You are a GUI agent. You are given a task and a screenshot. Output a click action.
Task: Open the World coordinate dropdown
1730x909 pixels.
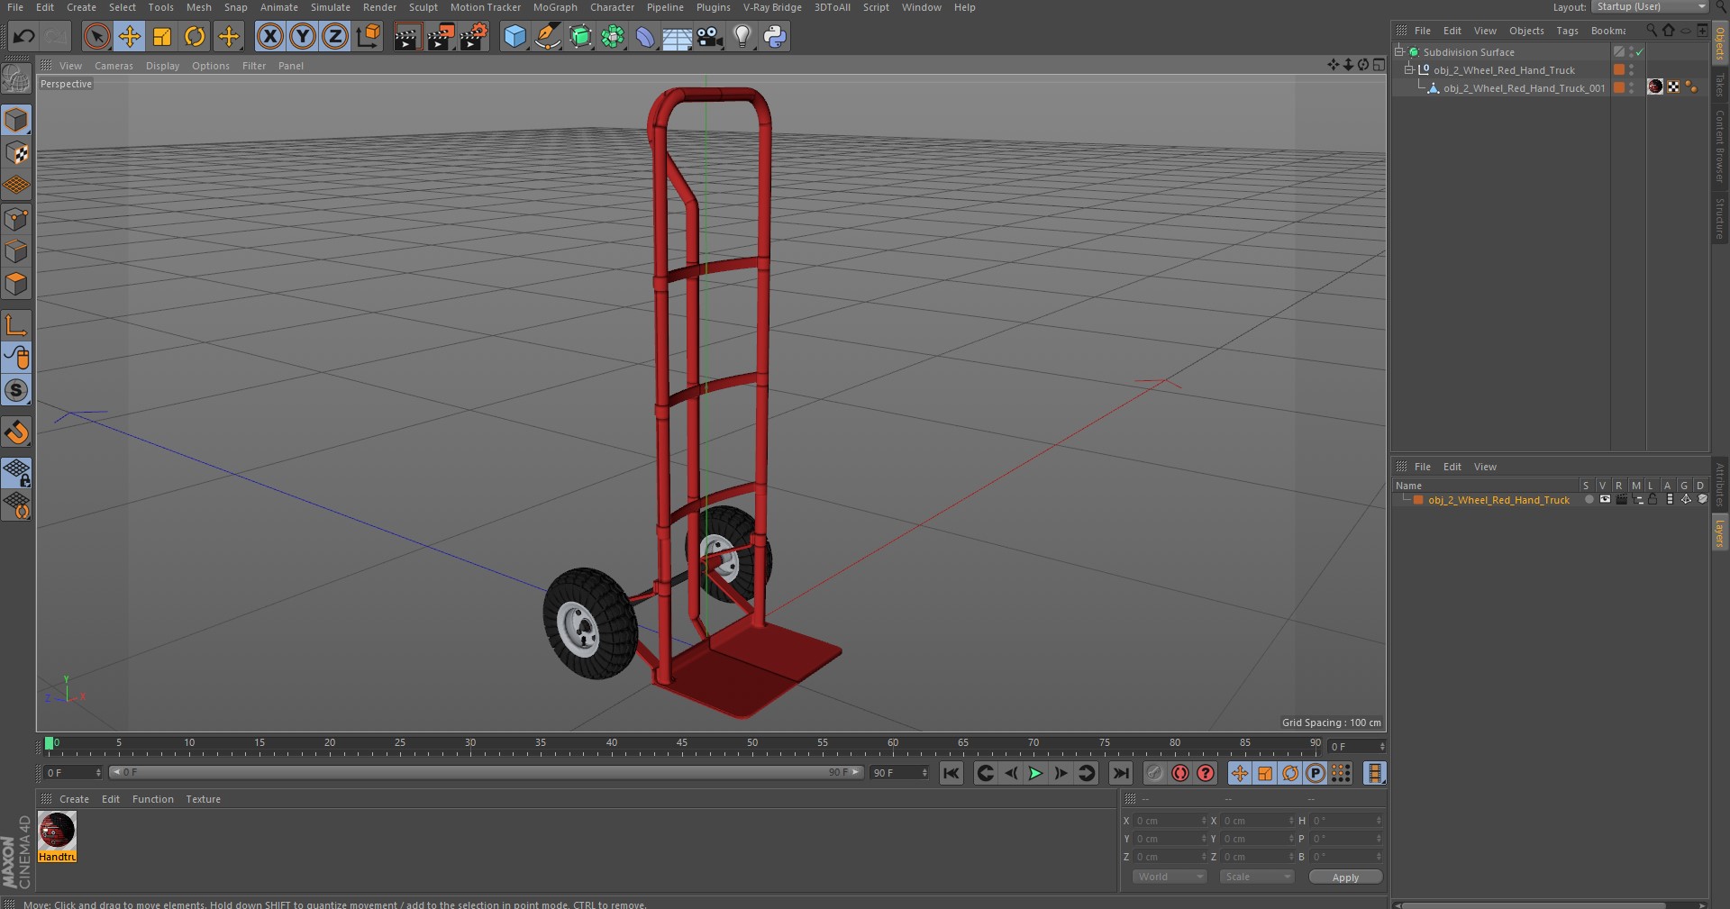(1170, 877)
